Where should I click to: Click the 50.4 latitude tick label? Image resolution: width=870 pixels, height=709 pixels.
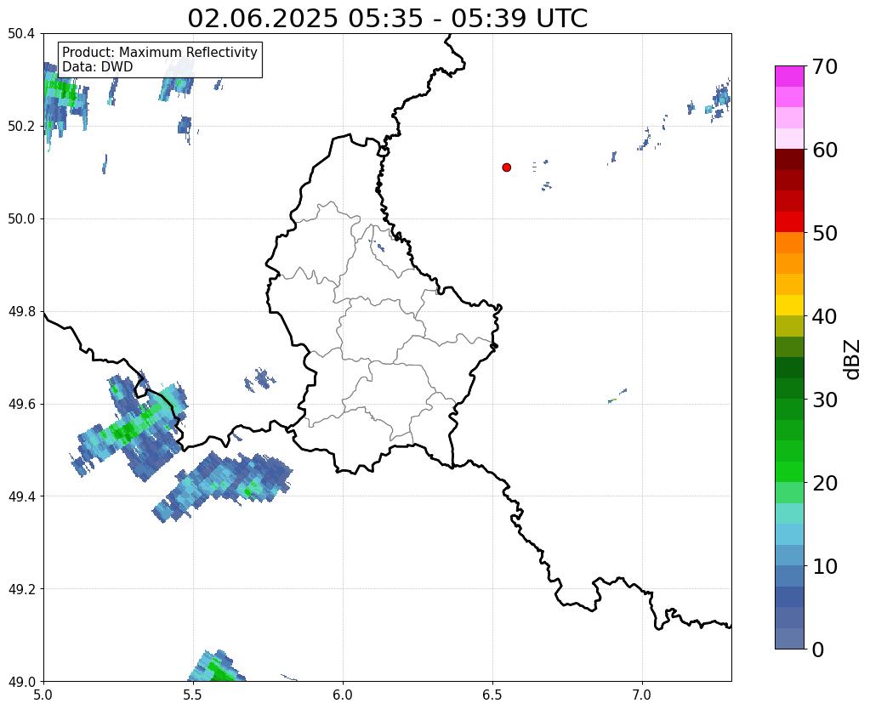tap(21, 34)
